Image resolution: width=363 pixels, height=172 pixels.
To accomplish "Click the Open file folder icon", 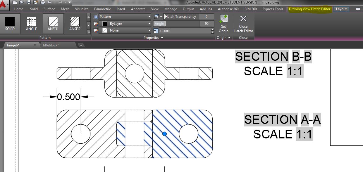I will click(21, 2).
